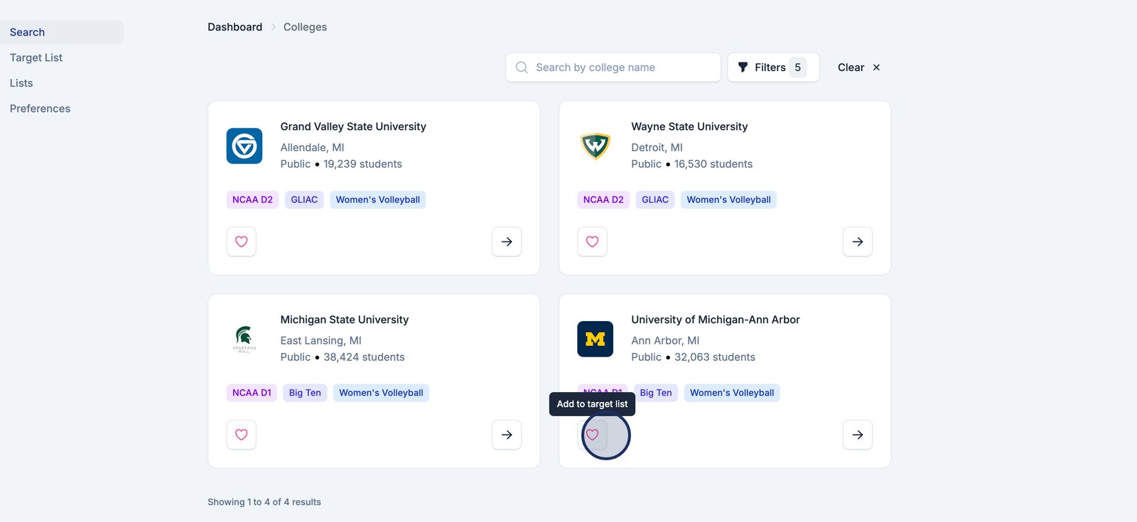Screen dimensions: 1137x522
Task: Navigate to Dashboard breadcrumb
Action: click(x=235, y=27)
